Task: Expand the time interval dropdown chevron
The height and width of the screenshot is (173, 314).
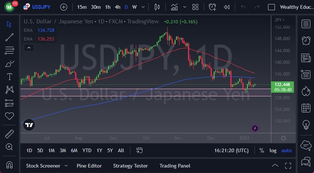Action: 142,7
